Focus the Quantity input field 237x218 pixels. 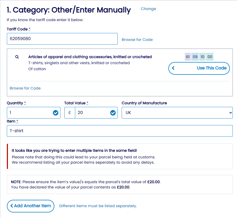coord(30,113)
